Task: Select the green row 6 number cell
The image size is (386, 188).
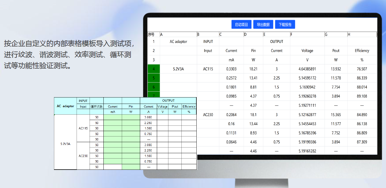Action: tap(154, 87)
